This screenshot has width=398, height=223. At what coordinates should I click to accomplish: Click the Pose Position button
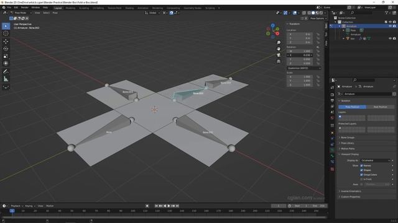tap(352, 107)
